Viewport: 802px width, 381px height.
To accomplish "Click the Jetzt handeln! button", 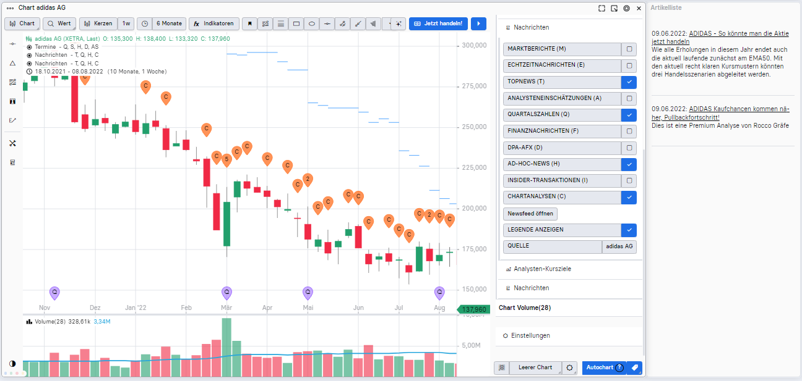I will [438, 23].
